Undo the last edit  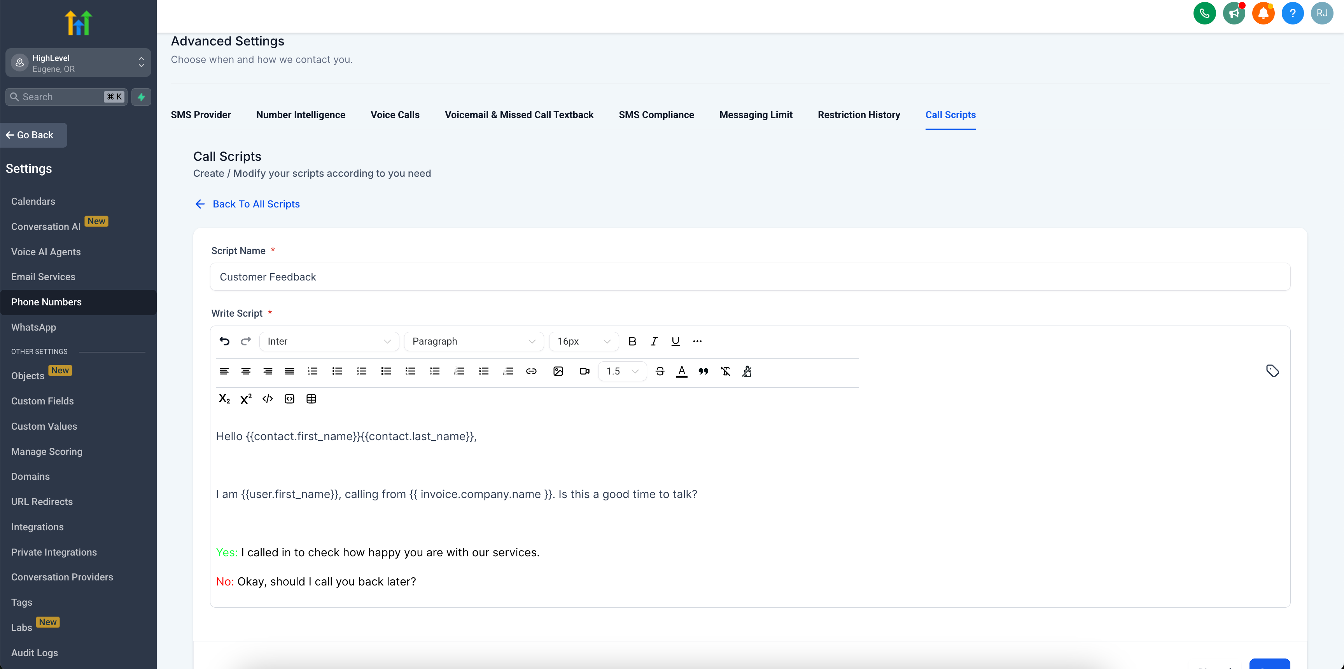(x=224, y=341)
